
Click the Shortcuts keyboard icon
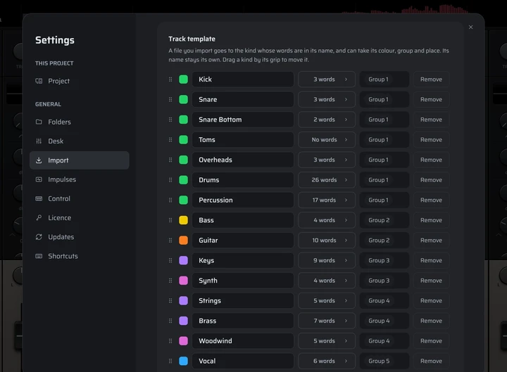pyautogui.click(x=39, y=256)
